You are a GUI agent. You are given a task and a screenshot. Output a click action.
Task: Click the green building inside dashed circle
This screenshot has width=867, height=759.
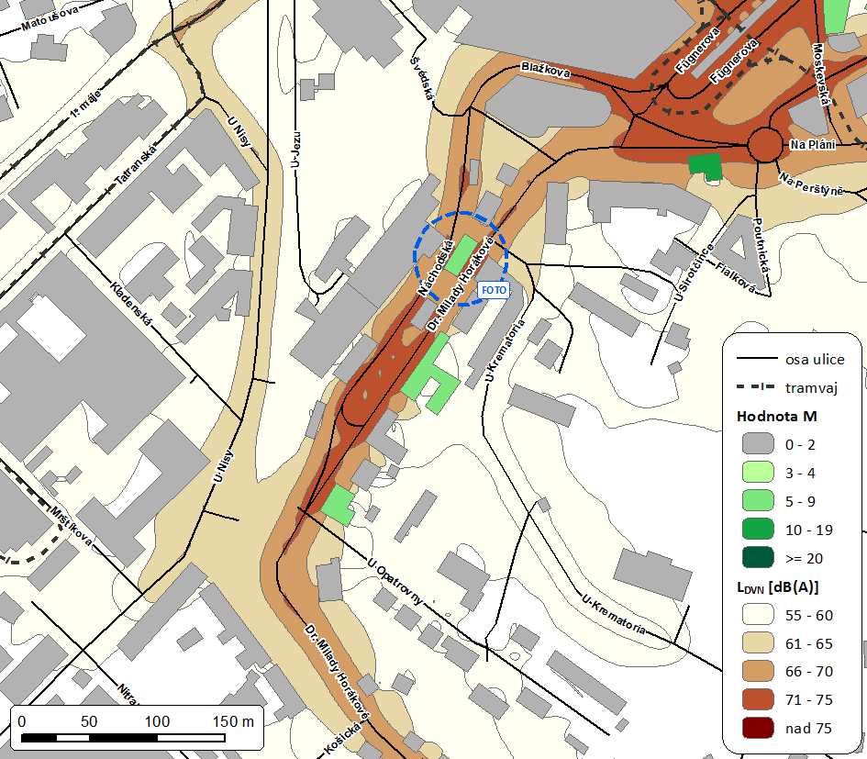tap(461, 255)
